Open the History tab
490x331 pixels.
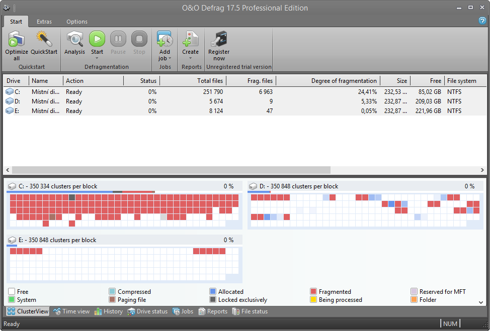(x=109, y=311)
